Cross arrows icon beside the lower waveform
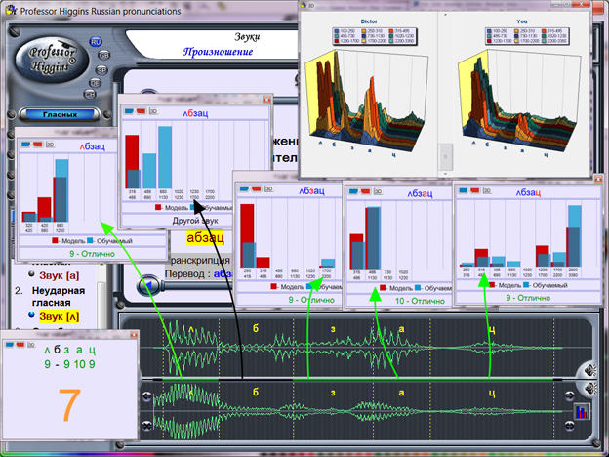This screenshot has width=609, height=457. click(146, 426)
